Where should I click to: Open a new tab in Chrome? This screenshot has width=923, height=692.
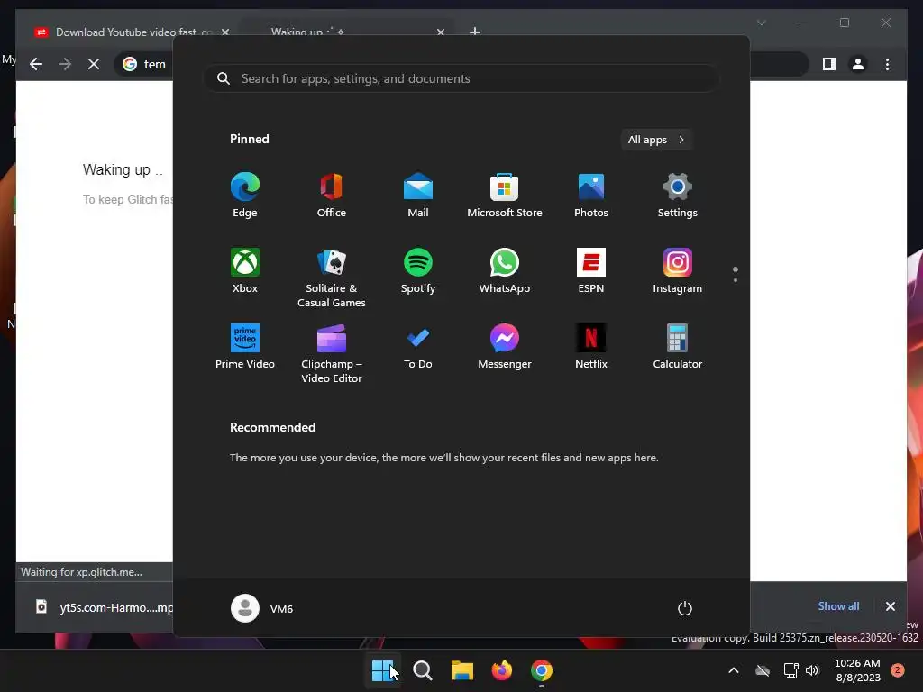[x=475, y=32]
